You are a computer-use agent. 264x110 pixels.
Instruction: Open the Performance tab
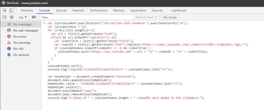point(99,10)
